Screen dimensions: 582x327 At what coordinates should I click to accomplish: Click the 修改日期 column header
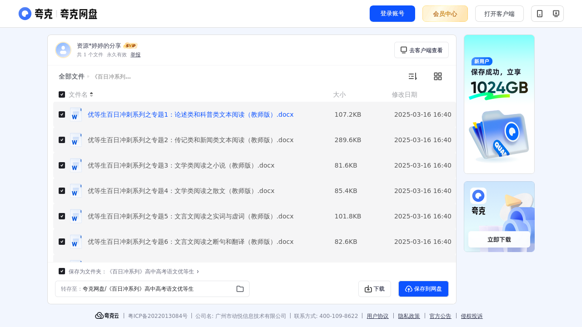tap(405, 94)
